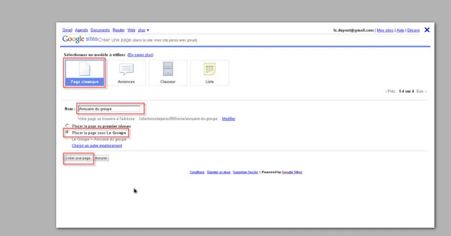
Task: Click the '1-4 sur 4' pagination text
Action: [406, 91]
